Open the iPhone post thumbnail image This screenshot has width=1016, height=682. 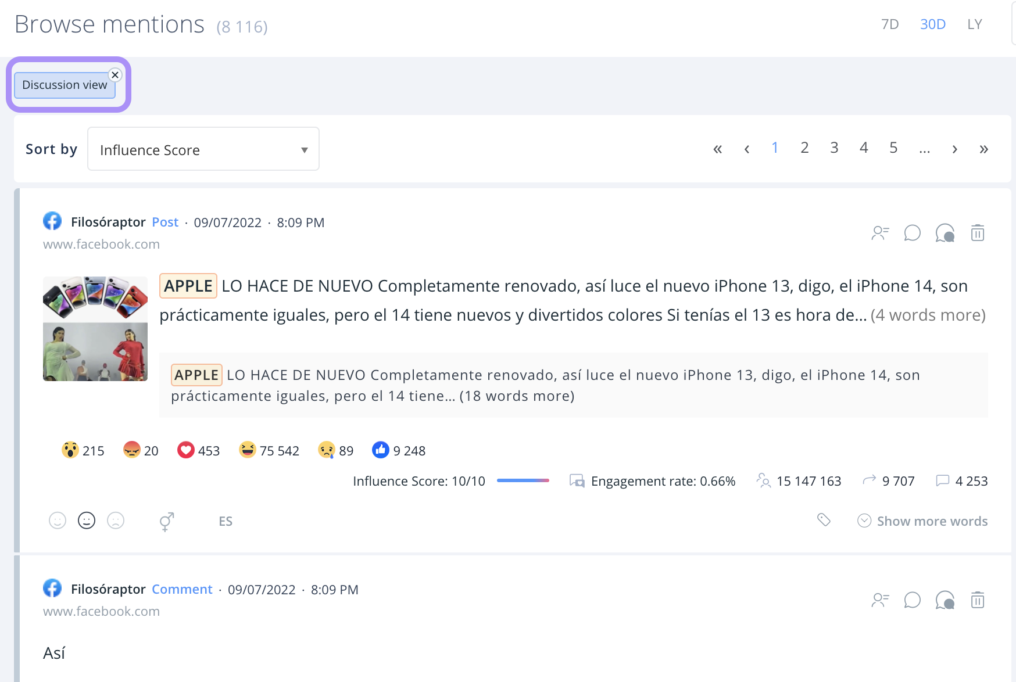click(x=95, y=329)
